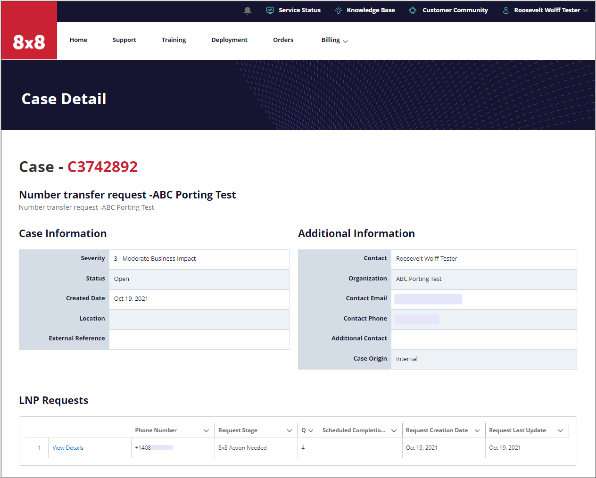This screenshot has height=478, width=596.
Task: Click '3 - Moderate Business Impact' severity value
Action: tap(155, 259)
